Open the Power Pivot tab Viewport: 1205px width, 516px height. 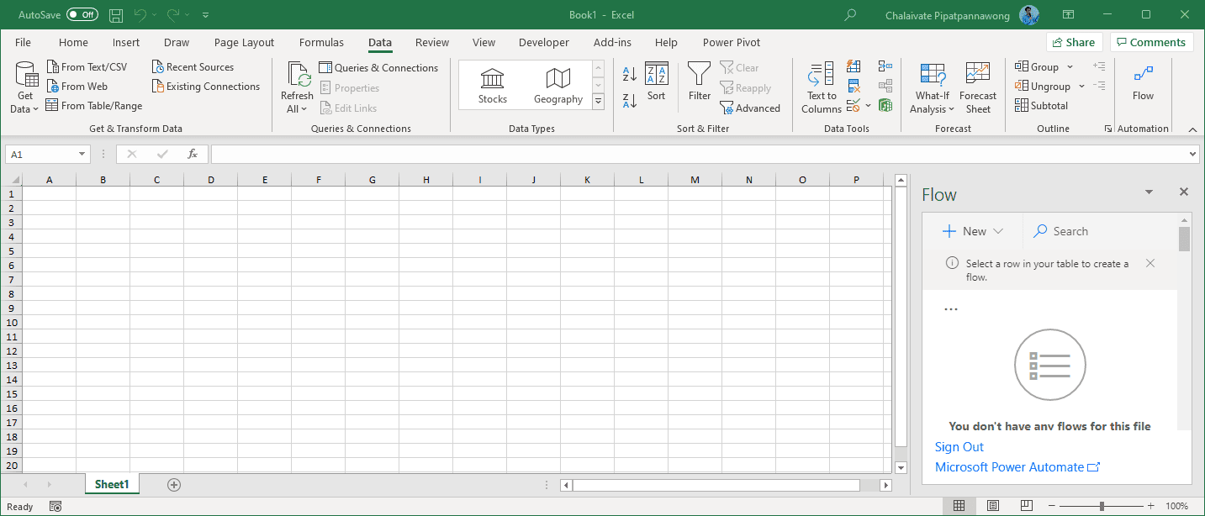[731, 42]
